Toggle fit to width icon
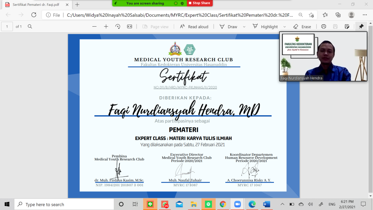Screen dimensions: 373x210 click(x=129, y=26)
